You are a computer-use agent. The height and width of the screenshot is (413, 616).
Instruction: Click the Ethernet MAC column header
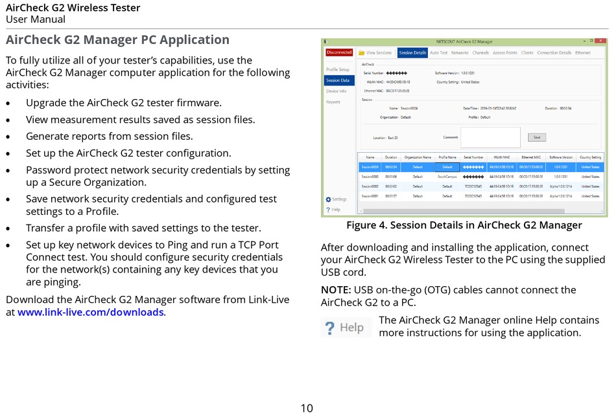531,157
